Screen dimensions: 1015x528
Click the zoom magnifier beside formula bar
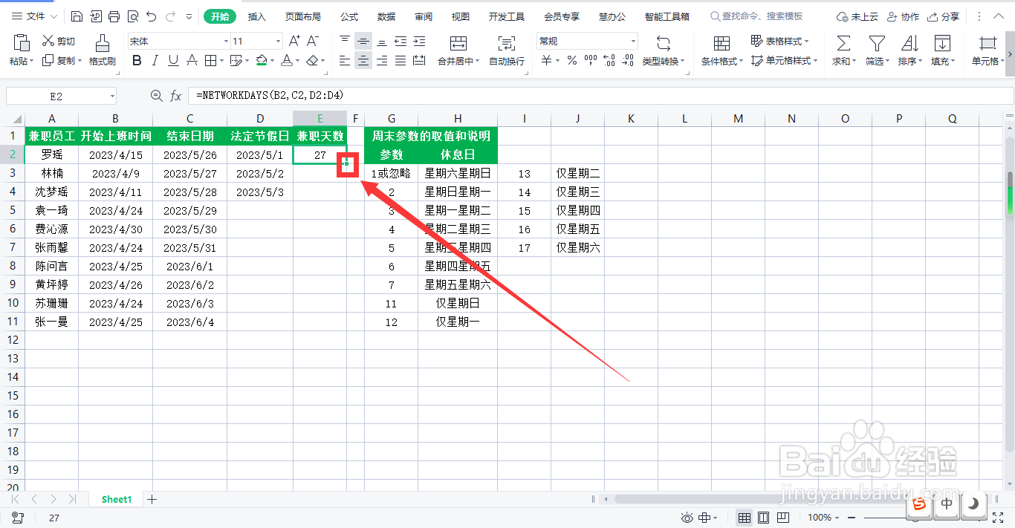pyautogui.click(x=156, y=96)
